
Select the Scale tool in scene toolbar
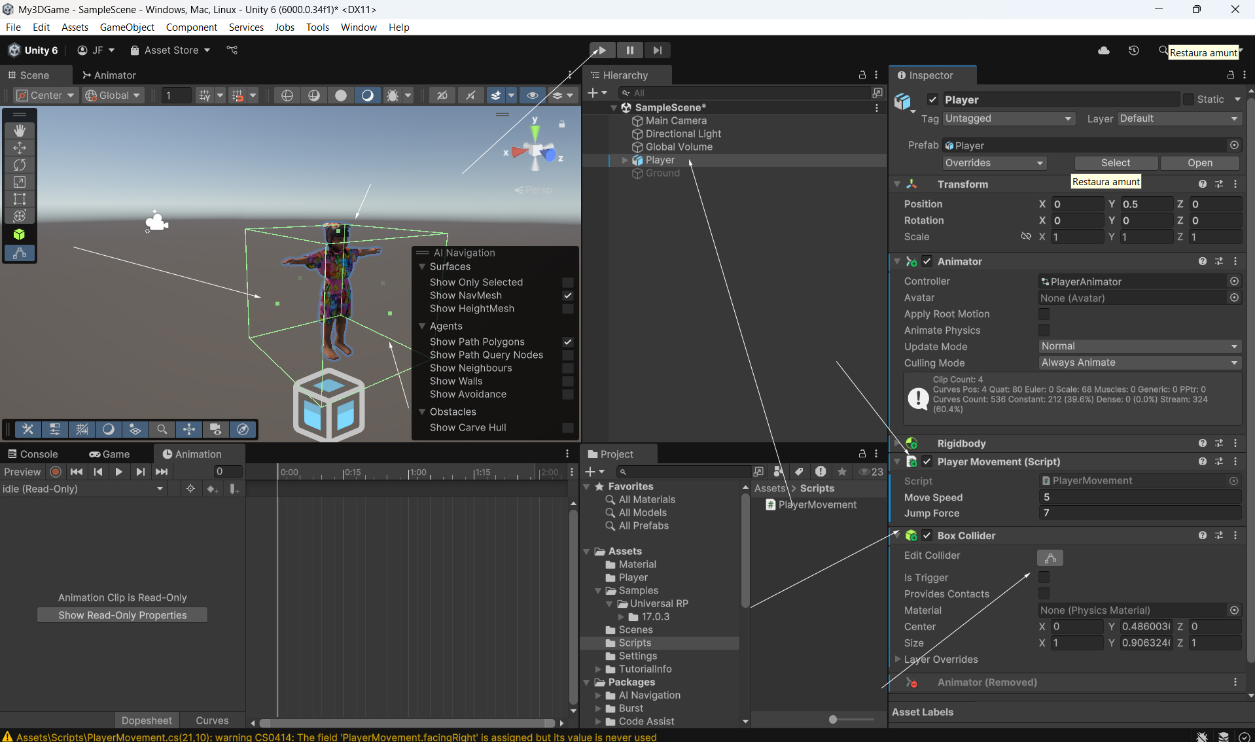click(x=20, y=182)
